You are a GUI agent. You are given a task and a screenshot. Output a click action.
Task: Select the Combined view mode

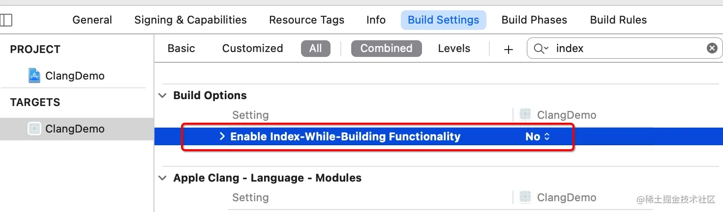point(387,48)
